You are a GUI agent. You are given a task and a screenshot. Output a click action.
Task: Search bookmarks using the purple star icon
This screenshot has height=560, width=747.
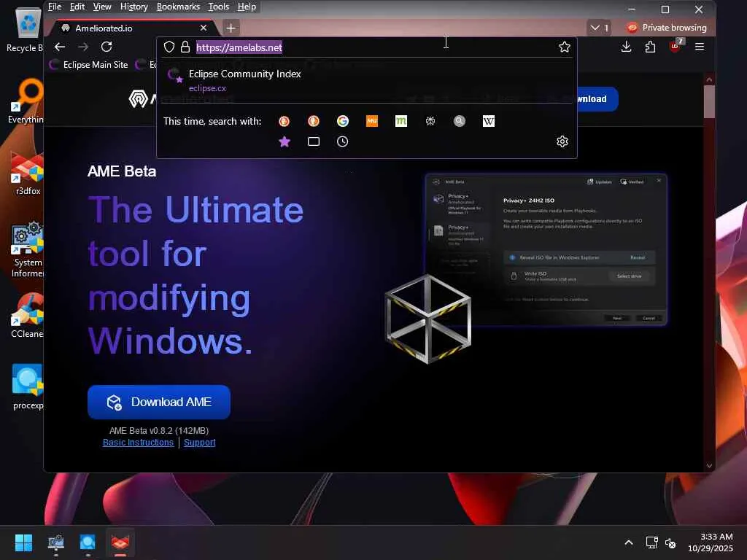(285, 141)
